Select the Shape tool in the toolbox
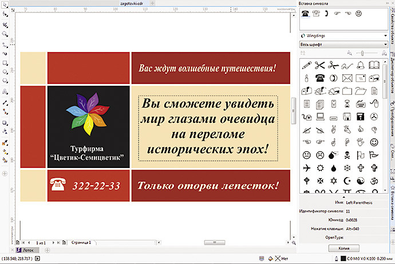395x264 pixels. point(5,14)
